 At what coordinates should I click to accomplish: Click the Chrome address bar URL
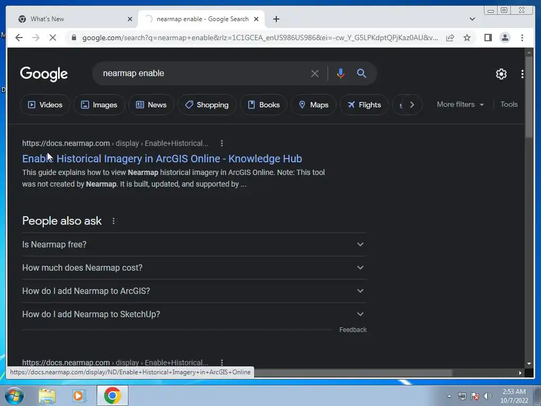click(x=260, y=38)
